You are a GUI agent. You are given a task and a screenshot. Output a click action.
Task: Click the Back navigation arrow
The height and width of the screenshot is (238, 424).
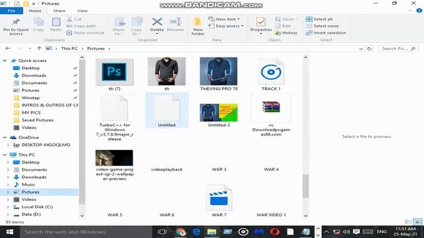(x=8, y=48)
